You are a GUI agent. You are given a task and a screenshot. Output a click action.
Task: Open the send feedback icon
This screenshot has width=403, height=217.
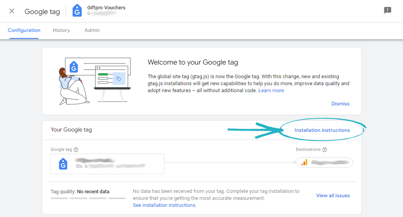[x=387, y=10]
